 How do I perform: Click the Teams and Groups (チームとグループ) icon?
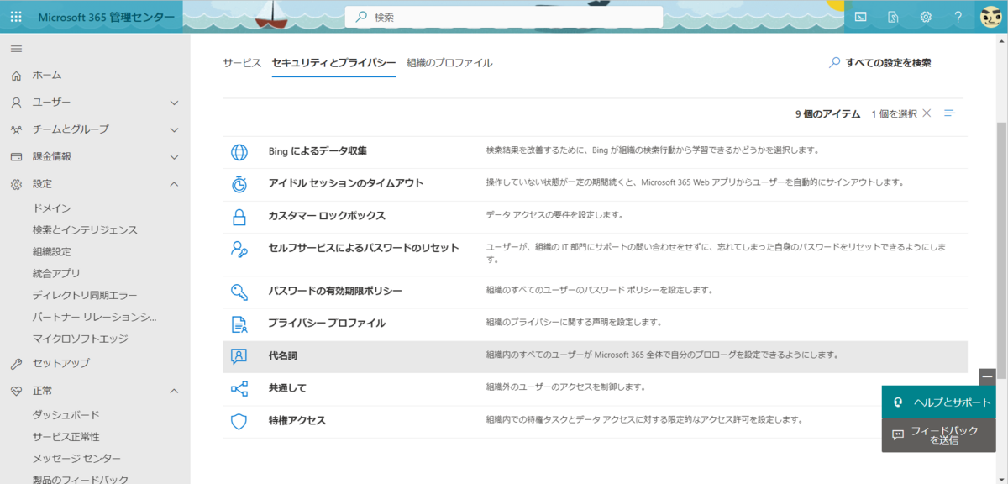point(16,129)
